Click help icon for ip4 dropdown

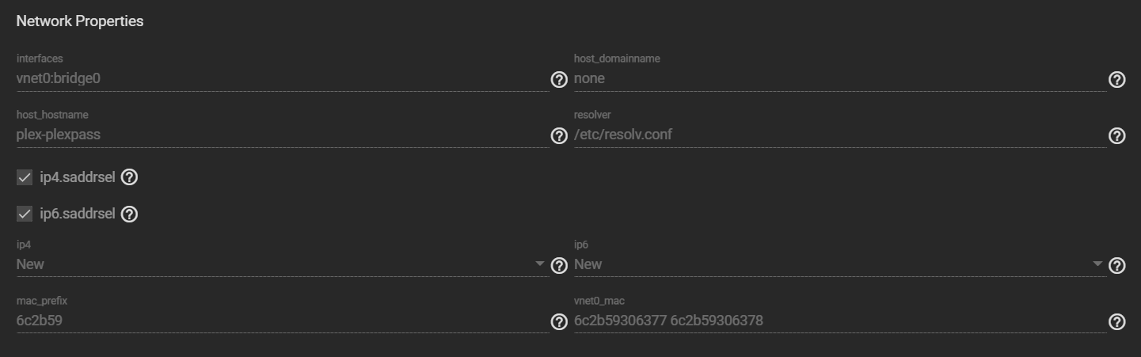coord(559,265)
